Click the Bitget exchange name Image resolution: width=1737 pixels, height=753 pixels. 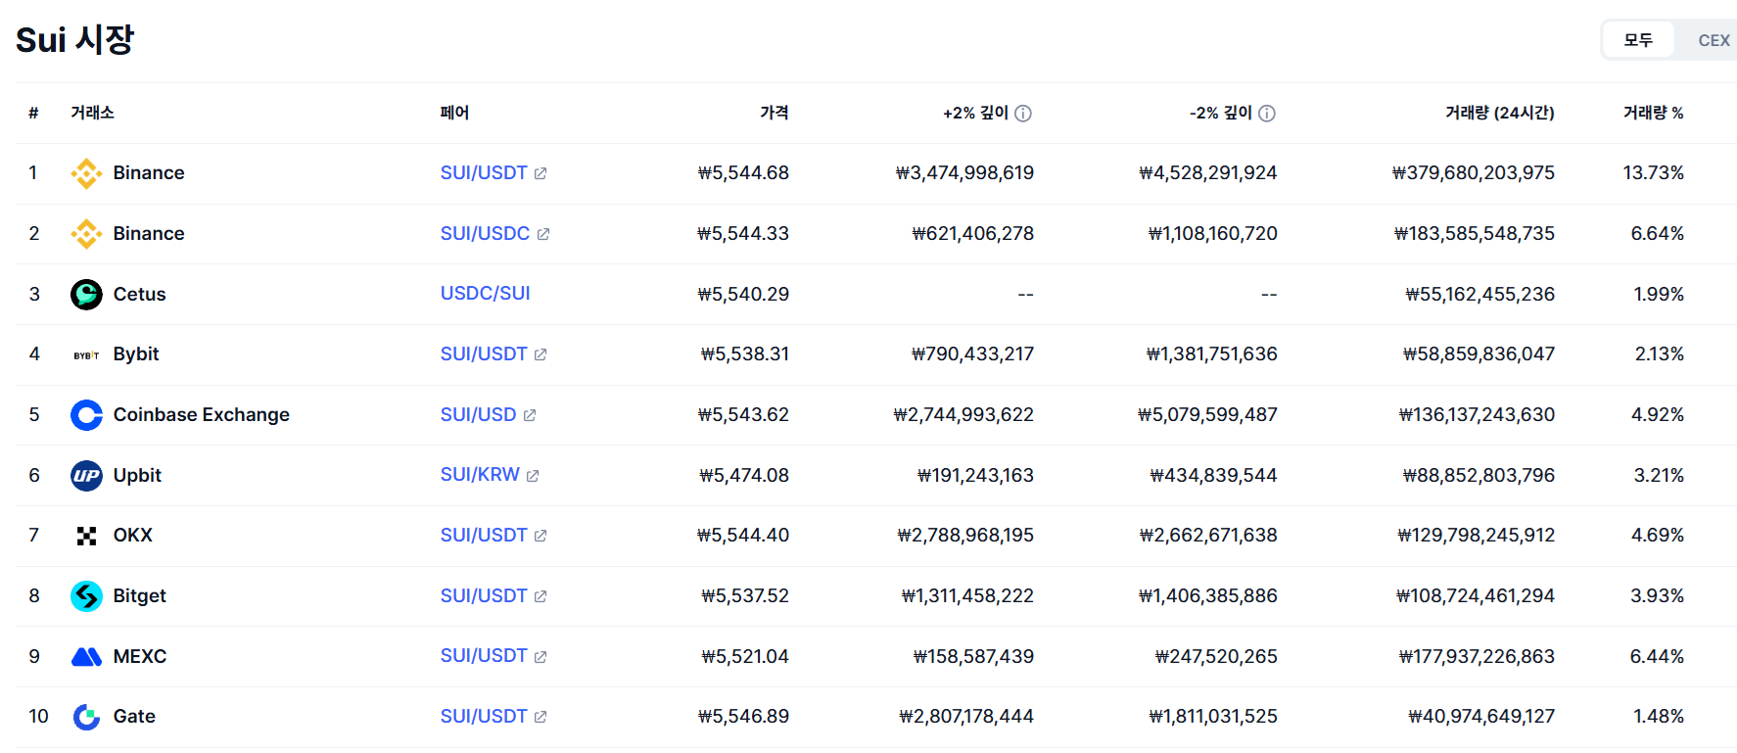pos(140,595)
